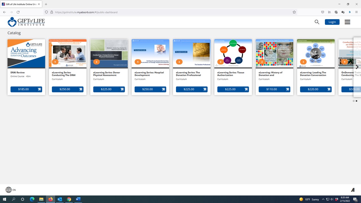Open Firefox application menu icon
Screen dimensions: 361x203
coord(356,12)
